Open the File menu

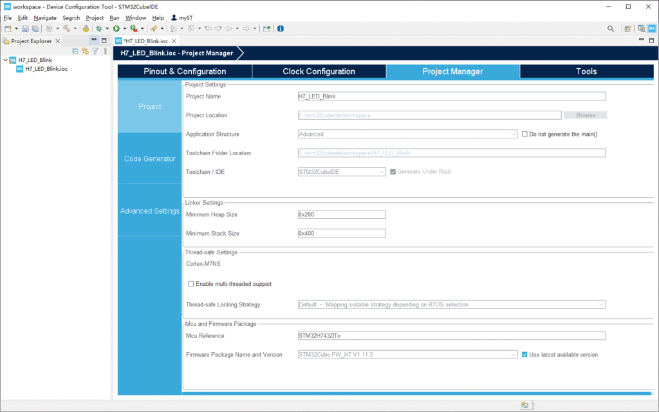pos(8,17)
